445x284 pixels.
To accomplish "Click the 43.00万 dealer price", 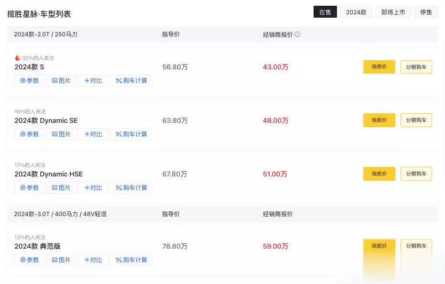I will coord(275,67).
